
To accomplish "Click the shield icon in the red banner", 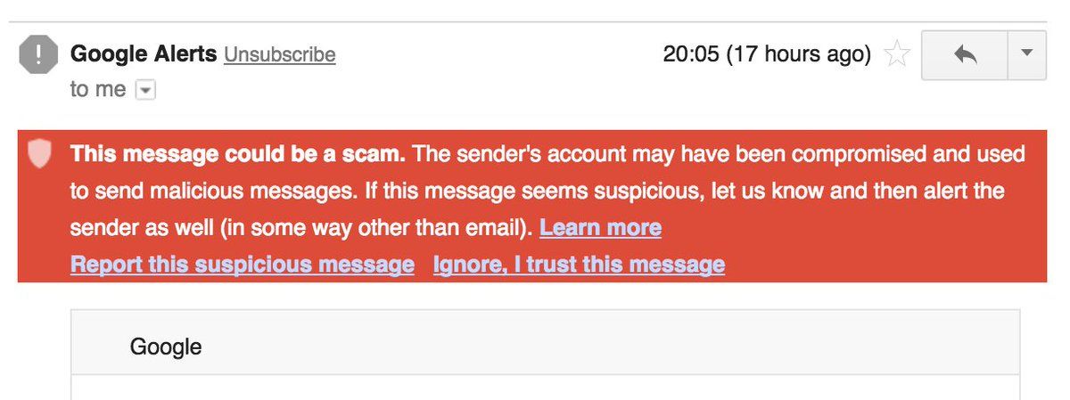I will [x=38, y=154].
